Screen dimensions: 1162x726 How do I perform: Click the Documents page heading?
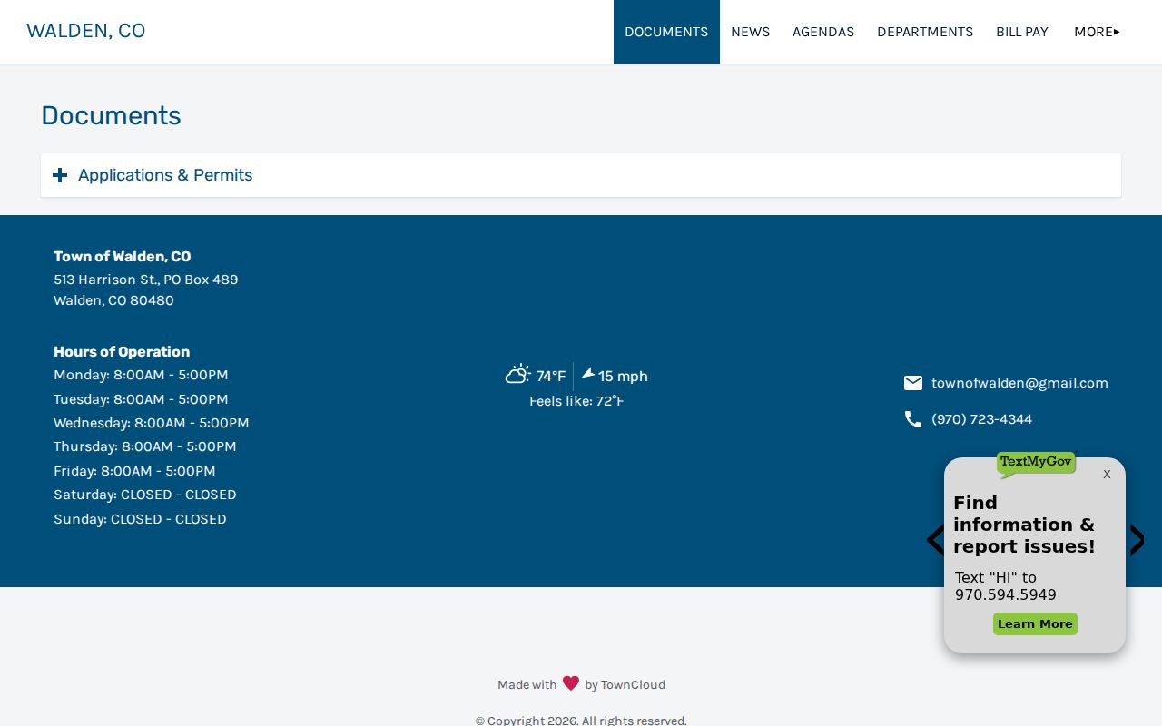[111, 115]
